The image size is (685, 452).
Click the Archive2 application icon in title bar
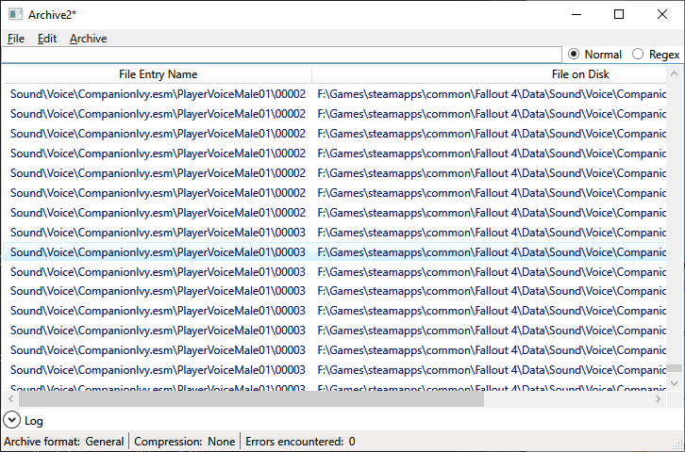[15, 14]
